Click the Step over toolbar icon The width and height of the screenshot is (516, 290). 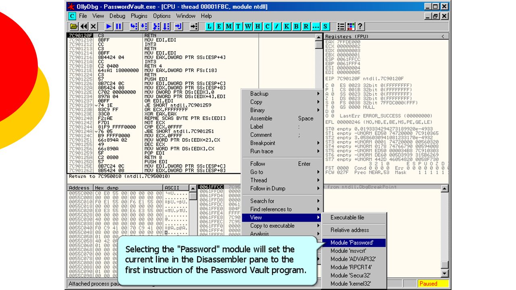(x=144, y=27)
